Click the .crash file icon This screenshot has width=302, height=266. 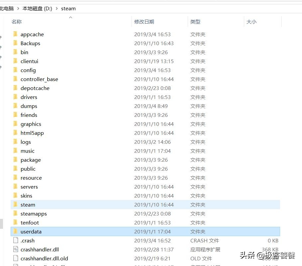point(15,240)
